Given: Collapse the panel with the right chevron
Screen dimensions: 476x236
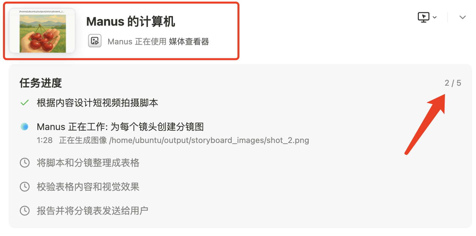Looking at the screenshot, I should (x=462, y=17).
